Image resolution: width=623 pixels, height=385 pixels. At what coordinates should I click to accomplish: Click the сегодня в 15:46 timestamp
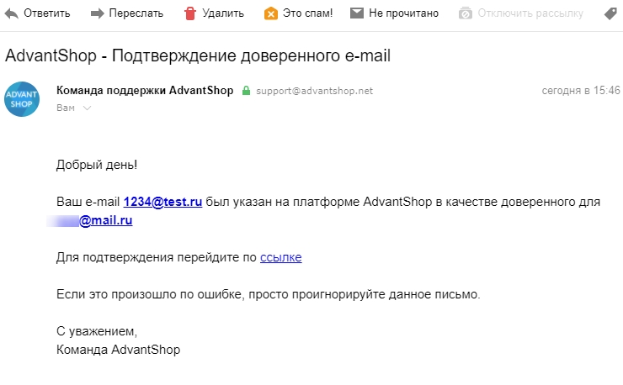[x=580, y=91]
